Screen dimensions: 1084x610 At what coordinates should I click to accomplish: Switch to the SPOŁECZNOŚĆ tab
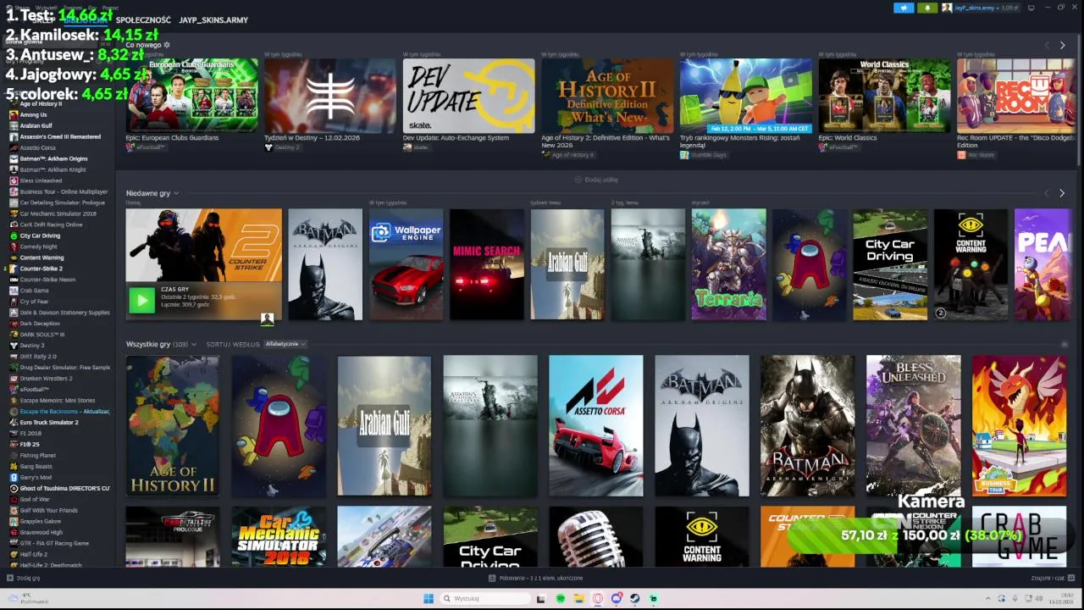pyautogui.click(x=143, y=19)
